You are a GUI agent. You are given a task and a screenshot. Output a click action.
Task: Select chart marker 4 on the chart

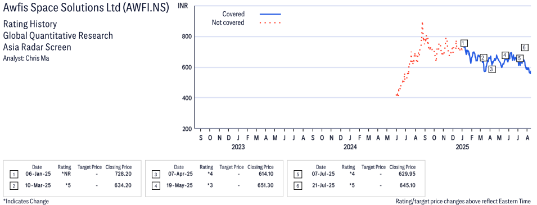tap(505, 55)
